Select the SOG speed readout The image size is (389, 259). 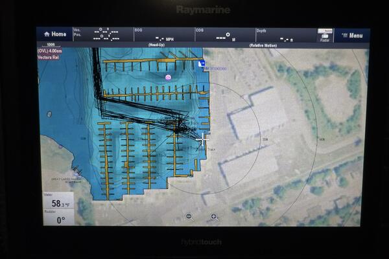164,34
